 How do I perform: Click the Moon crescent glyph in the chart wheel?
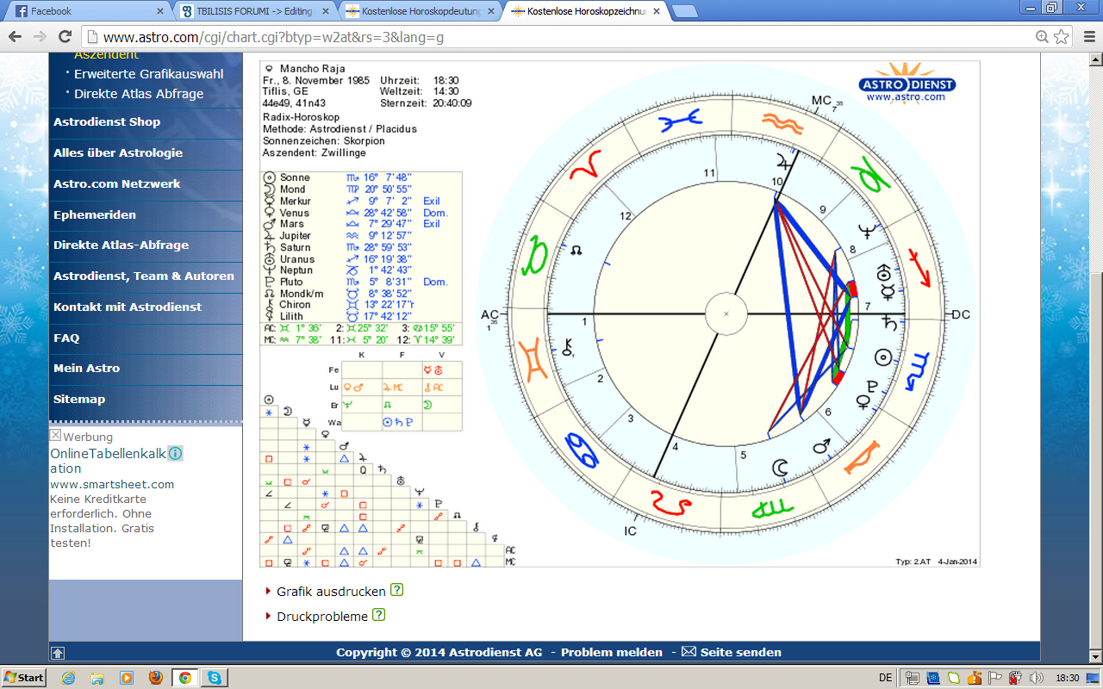click(779, 467)
